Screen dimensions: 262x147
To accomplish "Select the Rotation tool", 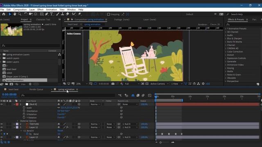I will coord(25,14).
